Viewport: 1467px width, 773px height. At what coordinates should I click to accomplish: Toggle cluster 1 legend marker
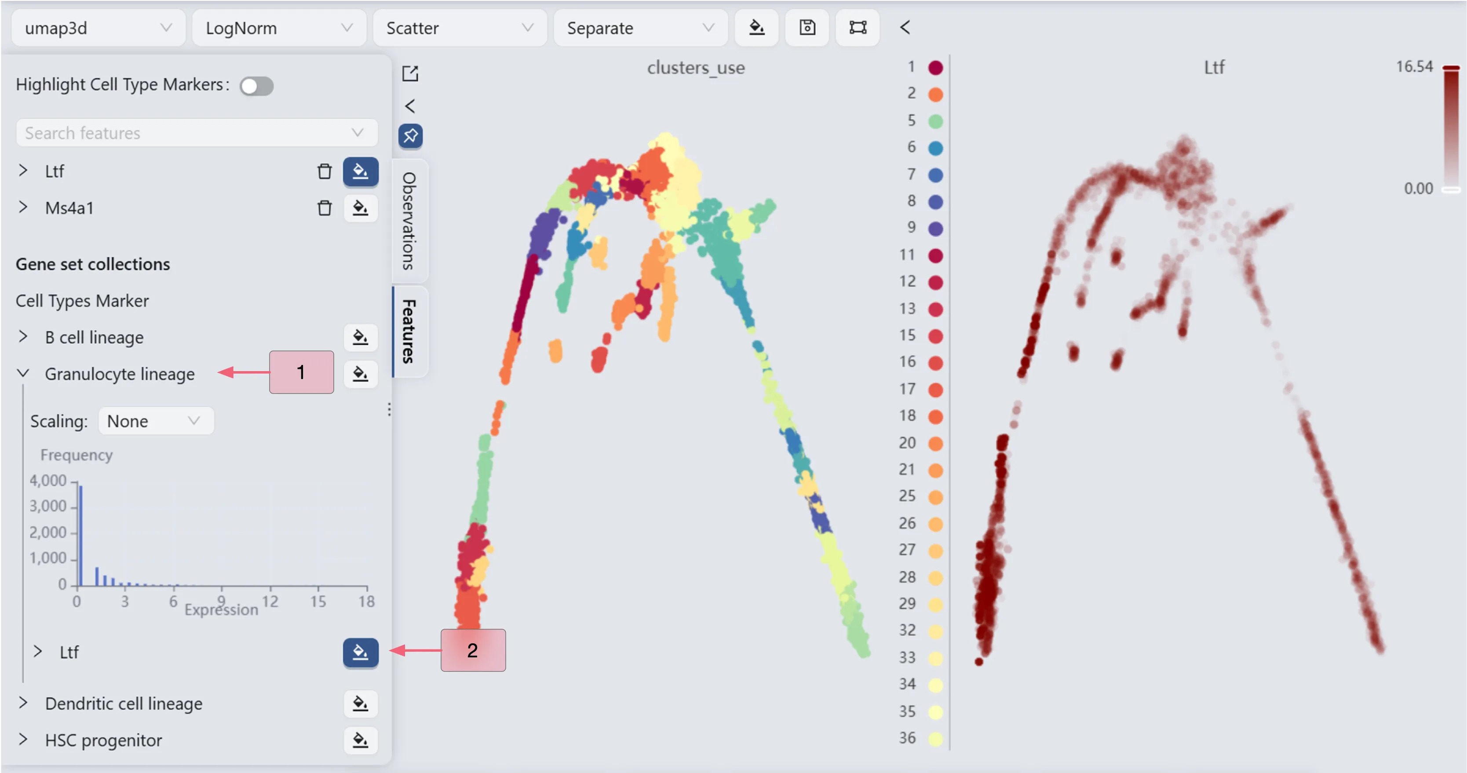pos(935,67)
